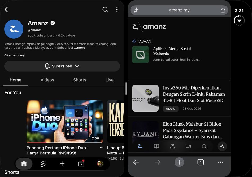Open the book icon section on amanz.my

pyautogui.click(x=157, y=146)
